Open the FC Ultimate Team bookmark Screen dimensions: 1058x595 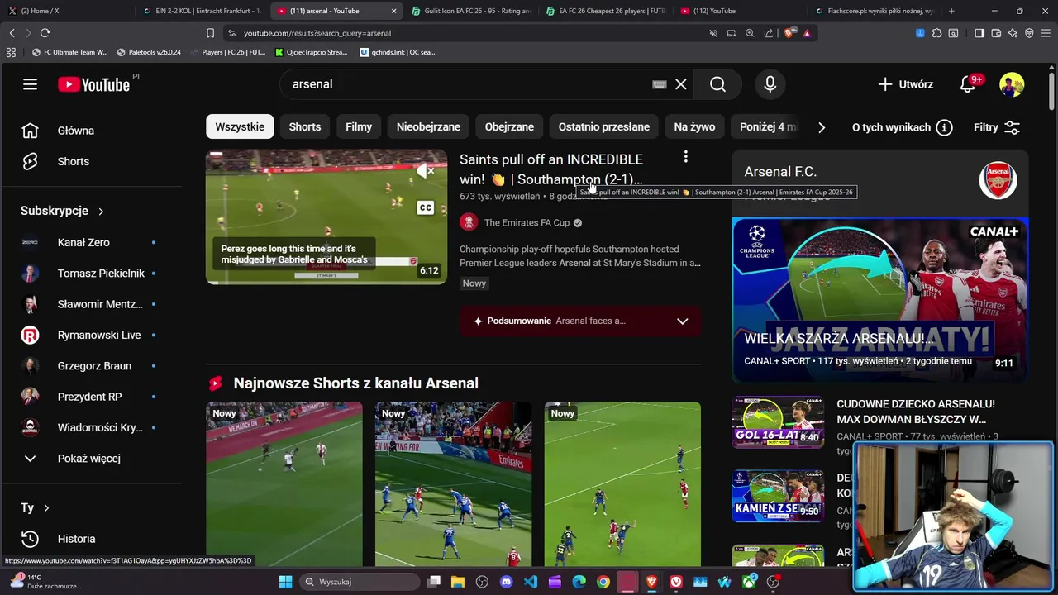(x=70, y=52)
